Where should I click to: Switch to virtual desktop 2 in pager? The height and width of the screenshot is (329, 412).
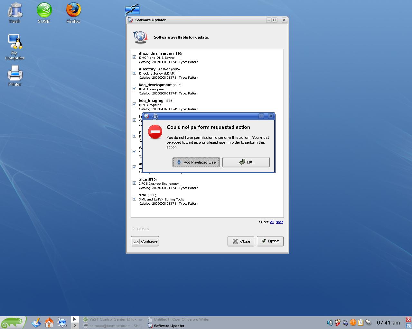[75, 326]
